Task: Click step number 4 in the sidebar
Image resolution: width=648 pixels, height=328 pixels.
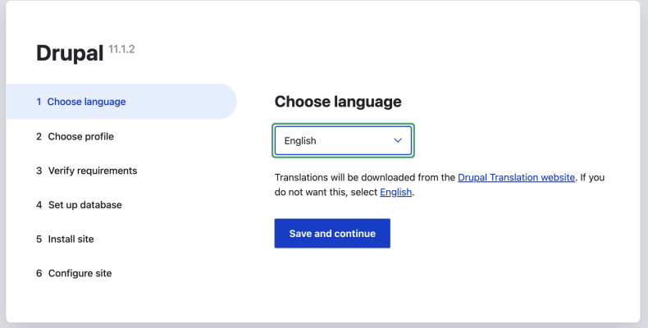Action: pos(39,205)
